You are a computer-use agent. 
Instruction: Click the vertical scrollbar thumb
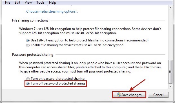170,72
